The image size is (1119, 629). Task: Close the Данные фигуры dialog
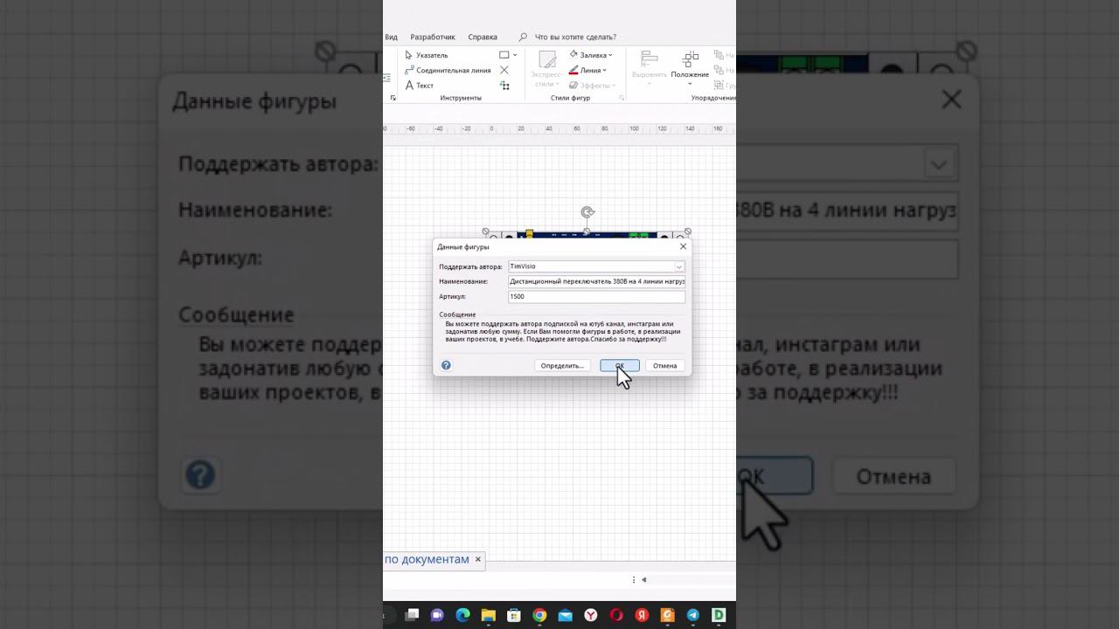point(683,246)
